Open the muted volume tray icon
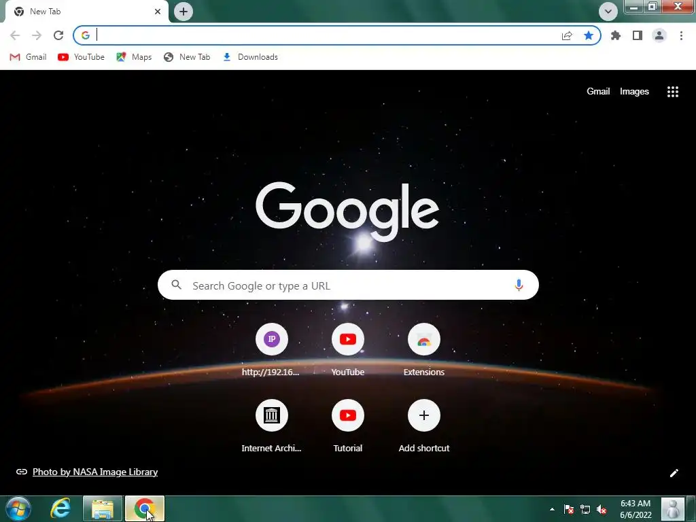 602,509
